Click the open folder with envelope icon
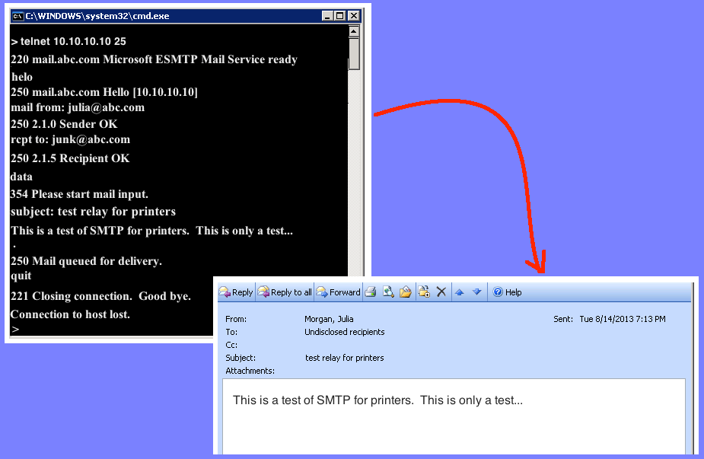This screenshot has height=459, width=704. 406,292
